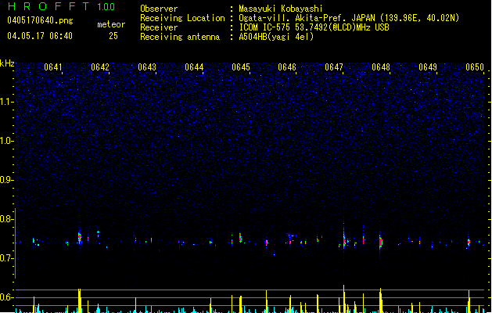This screenshot has width=492, height=313.
Task: Click the 0.6 kHz axis label
Action: 7,297
